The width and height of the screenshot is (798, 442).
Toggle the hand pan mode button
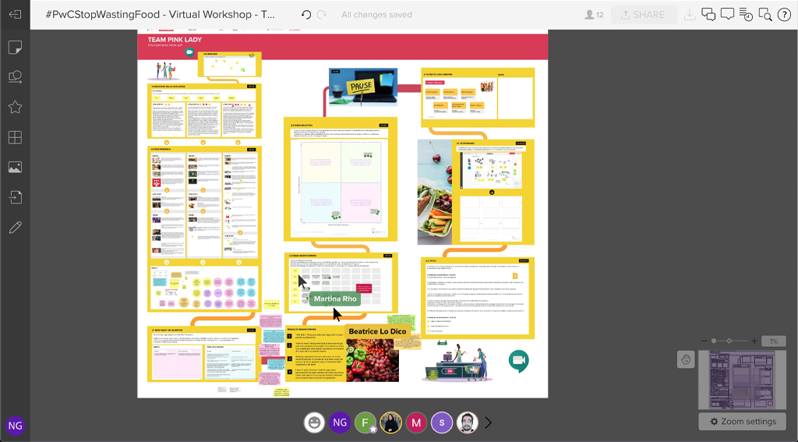coord(686,359)
